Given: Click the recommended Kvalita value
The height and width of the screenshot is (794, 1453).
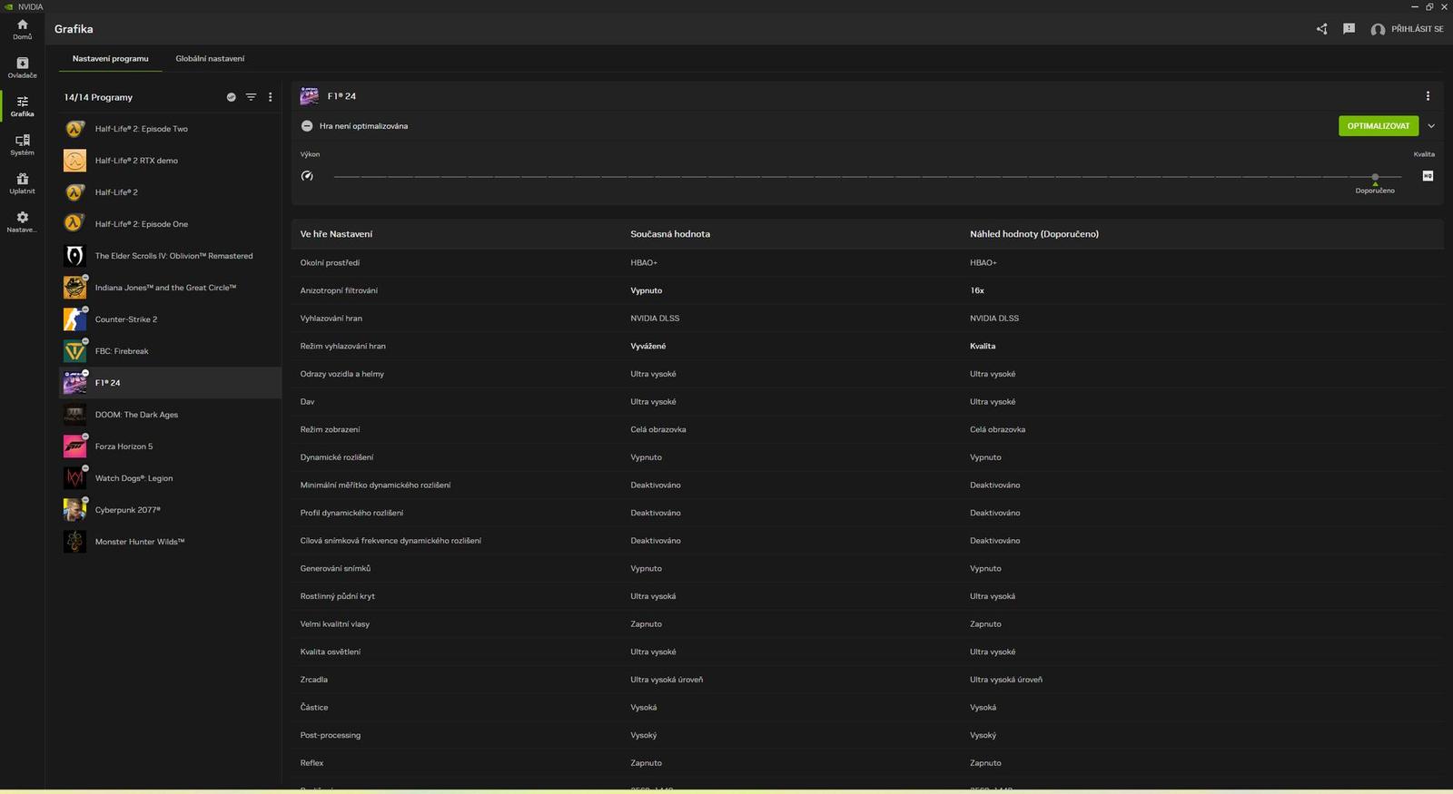Looking at the screenshot, I should [x=983, y=346].
